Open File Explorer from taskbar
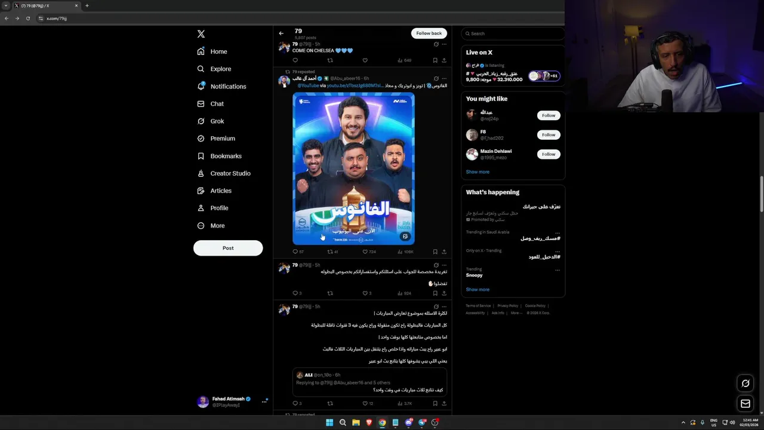 (356, 422)
